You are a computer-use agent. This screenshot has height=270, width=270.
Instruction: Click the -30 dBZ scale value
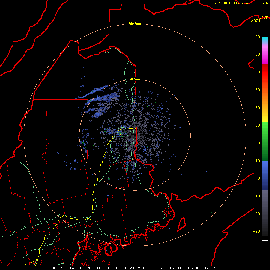click(256, 231)
